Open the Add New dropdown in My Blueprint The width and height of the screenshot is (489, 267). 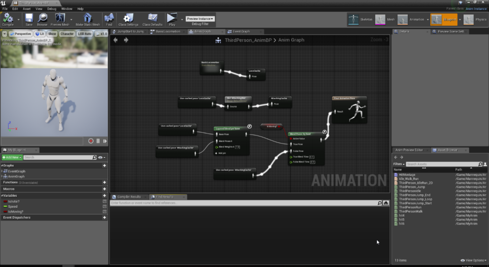point(12,157)
